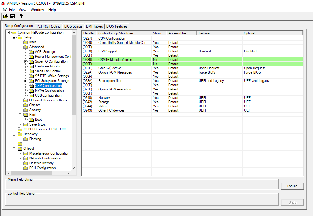Click folder icon of Main node
Screen dimensions: 313x216
click(x=25, y=42)
